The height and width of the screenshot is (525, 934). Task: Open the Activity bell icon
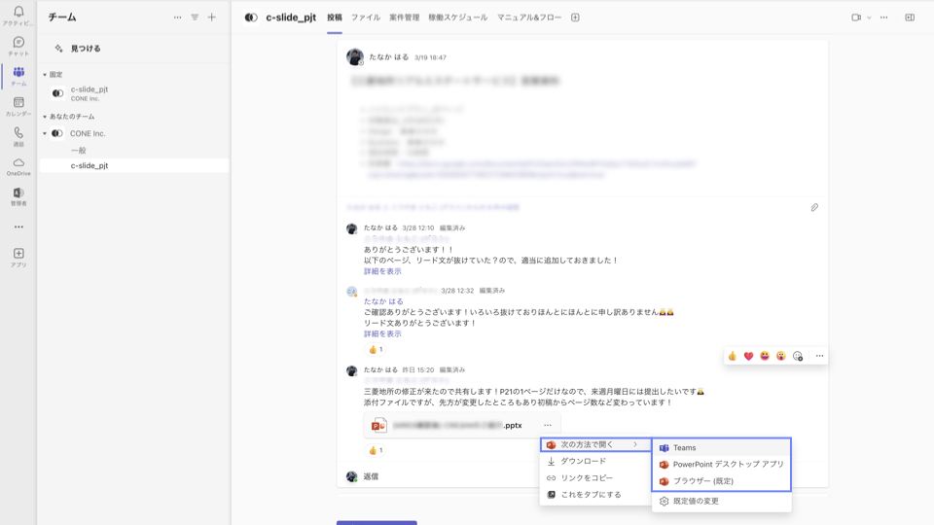(x=18, y=13)
